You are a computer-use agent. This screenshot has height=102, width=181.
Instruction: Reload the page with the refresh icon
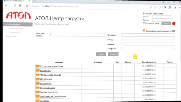pos(15,5)
